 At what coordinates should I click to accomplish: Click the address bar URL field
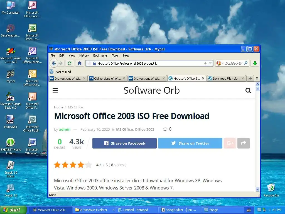[x=149, y=63]
